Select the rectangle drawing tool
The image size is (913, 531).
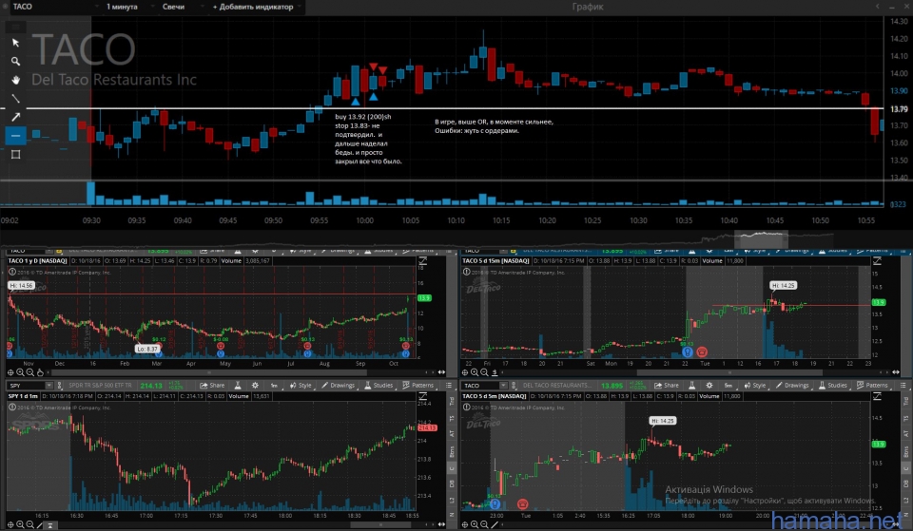click(x=16, y=154)
